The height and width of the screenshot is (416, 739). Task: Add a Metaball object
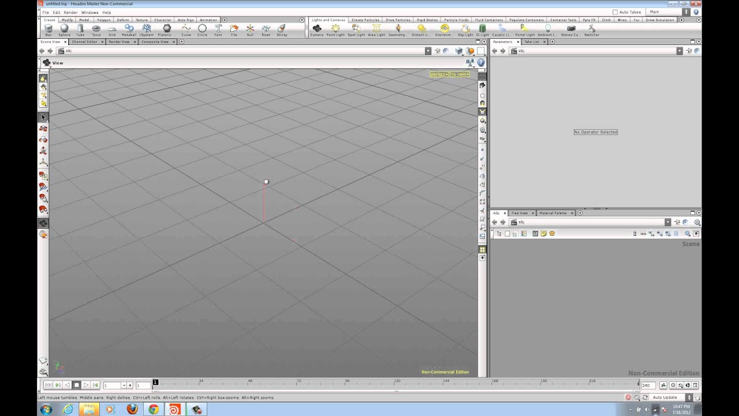(129, 30)
